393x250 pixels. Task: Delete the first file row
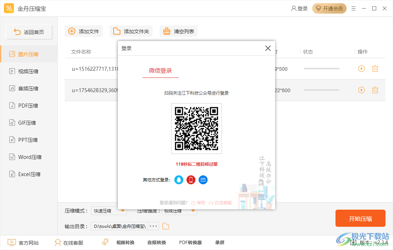pos(375,69)
